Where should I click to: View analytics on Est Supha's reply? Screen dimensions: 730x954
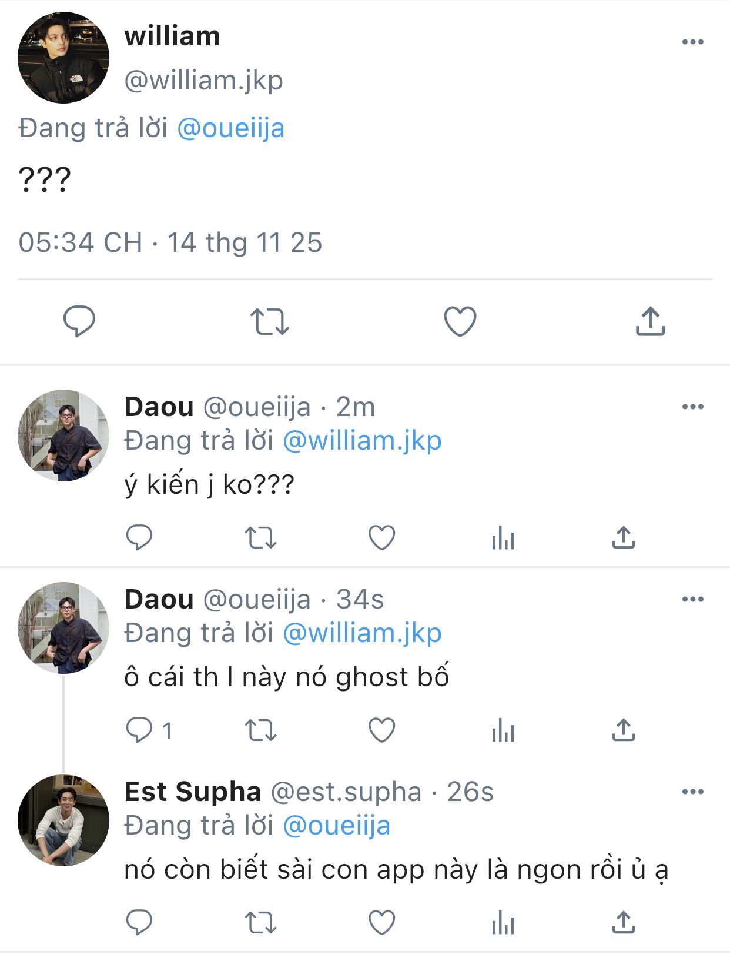pos(503,922)
